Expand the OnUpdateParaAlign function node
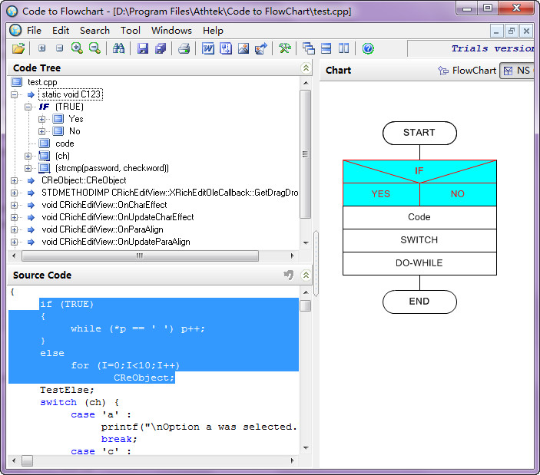 [x=14, y=242]
